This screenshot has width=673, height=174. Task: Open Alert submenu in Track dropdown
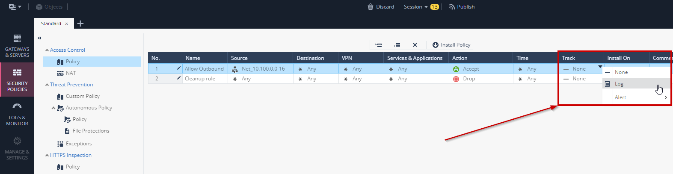(x=636, y=97)
